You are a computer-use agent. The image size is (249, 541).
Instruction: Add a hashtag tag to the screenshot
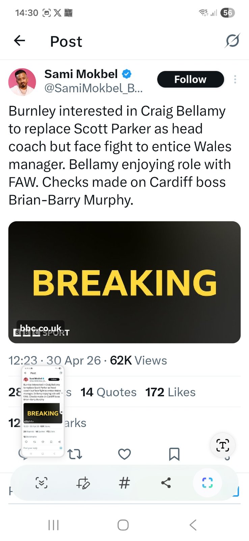pyautogui.click(x=124, y=483)
